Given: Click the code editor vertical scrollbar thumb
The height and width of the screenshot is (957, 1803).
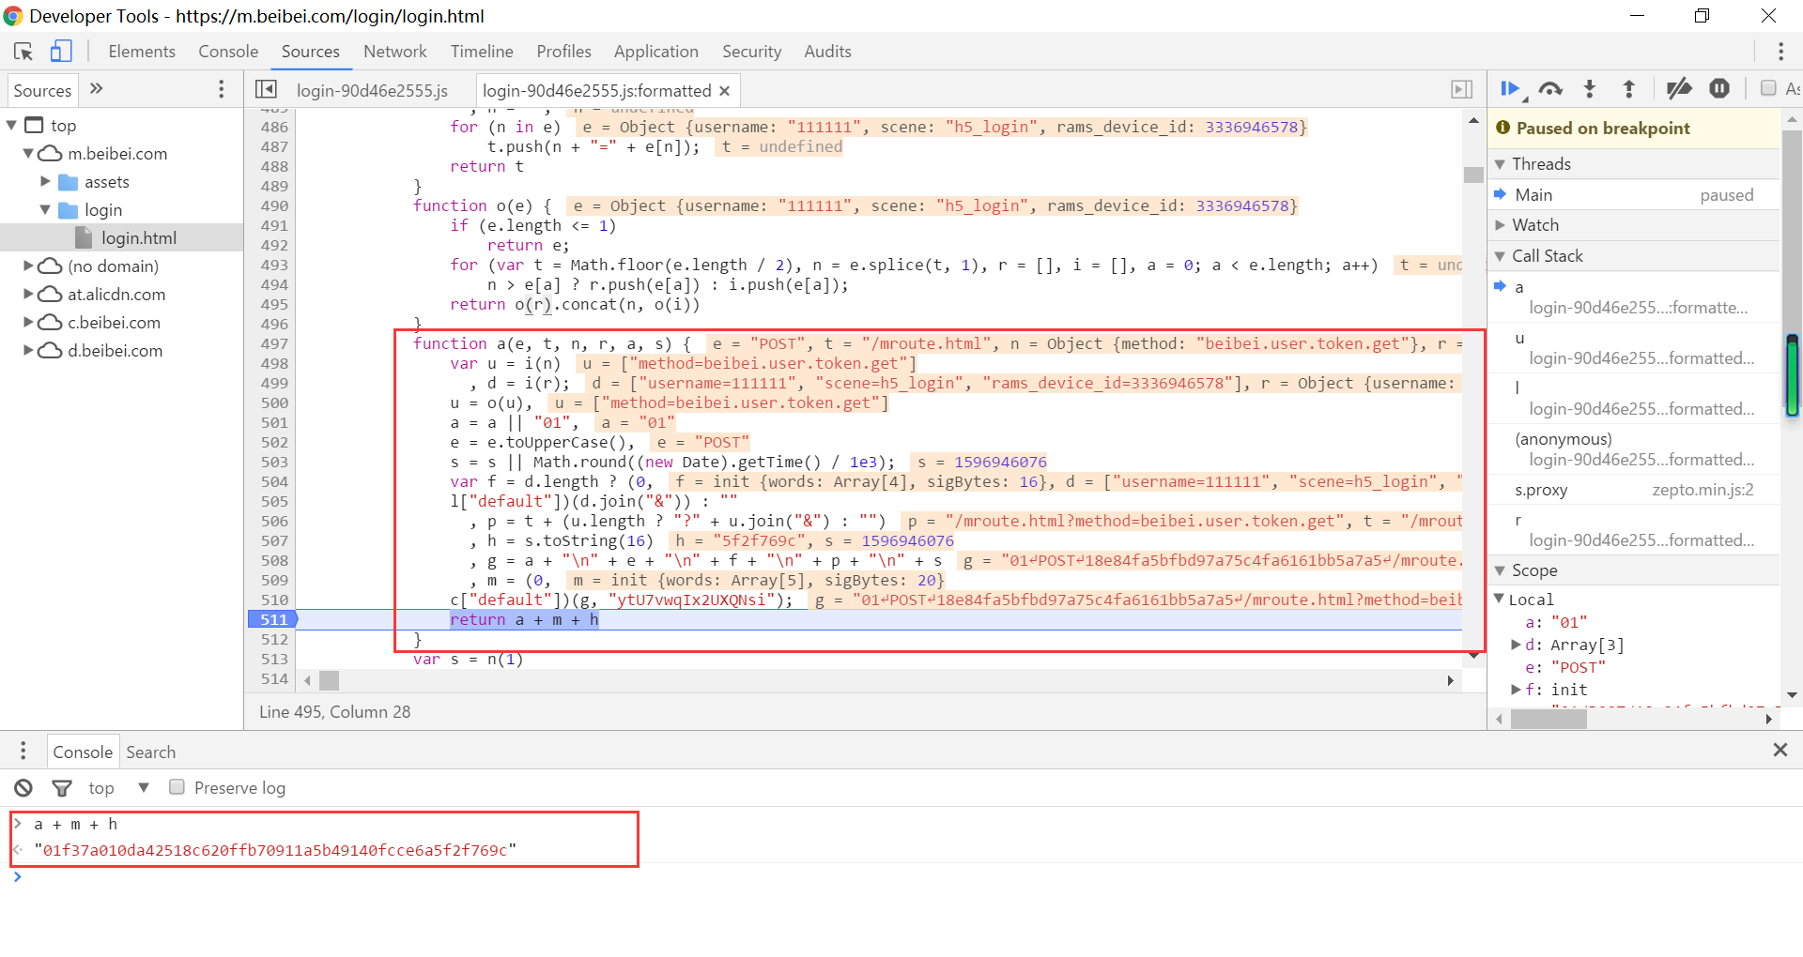Looking at the screenshot, I should [x=1473, y=175].
